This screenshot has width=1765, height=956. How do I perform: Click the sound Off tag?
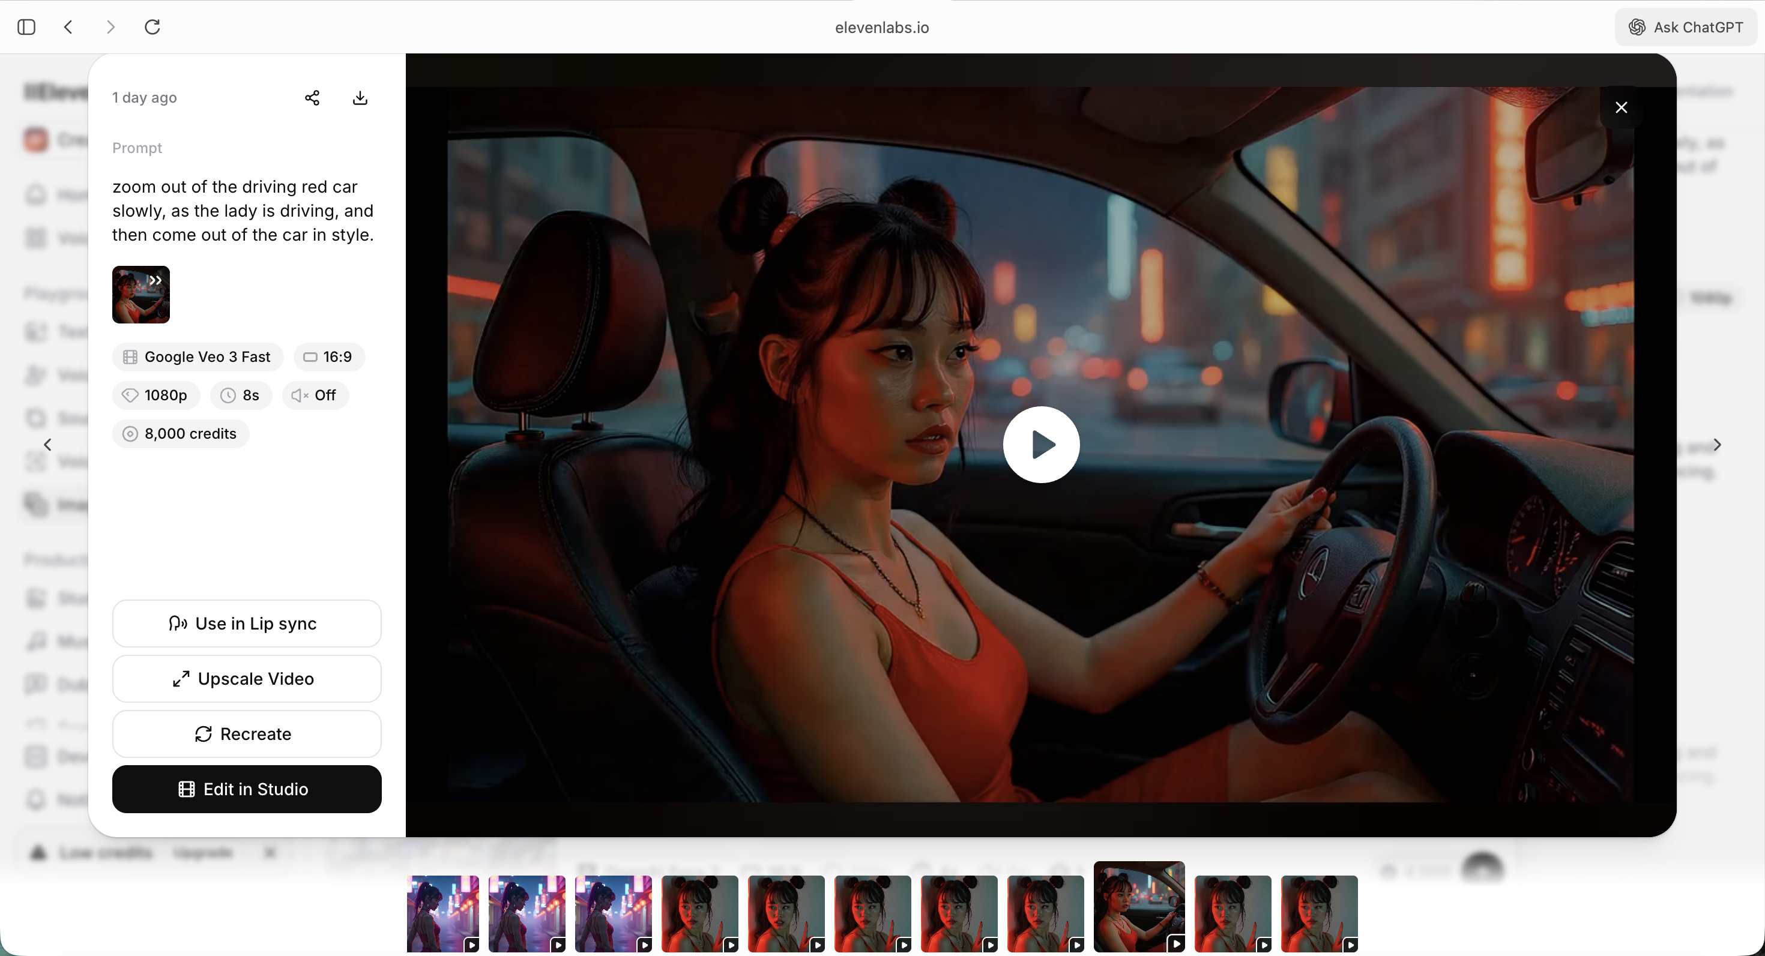pyautogui.click(x=315, y=395)
